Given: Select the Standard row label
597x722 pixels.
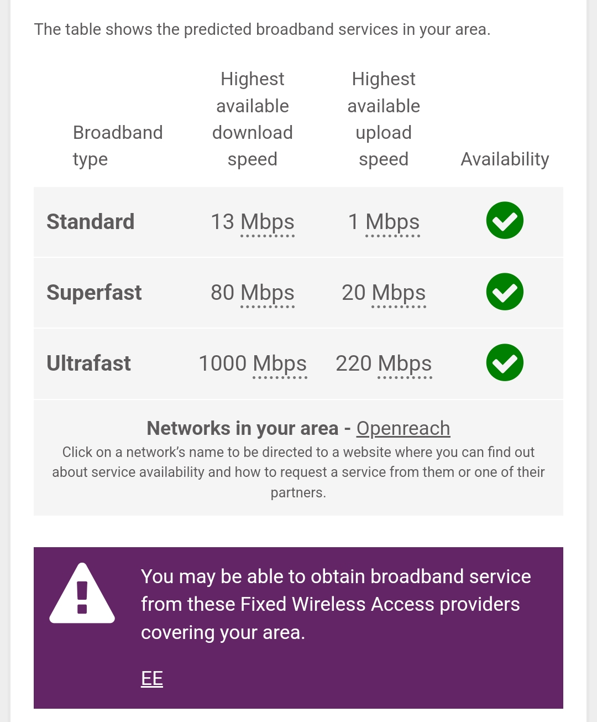Looking at the screenshot, I should point(91,222).
